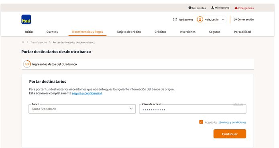Click the Transferencias breadcrumb link

tap(39, 42)
